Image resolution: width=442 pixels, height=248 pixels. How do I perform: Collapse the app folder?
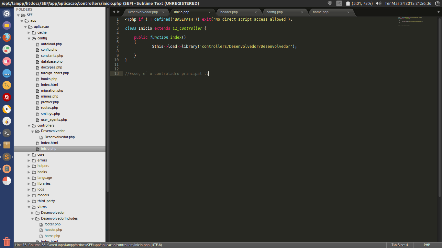[22, 21]
